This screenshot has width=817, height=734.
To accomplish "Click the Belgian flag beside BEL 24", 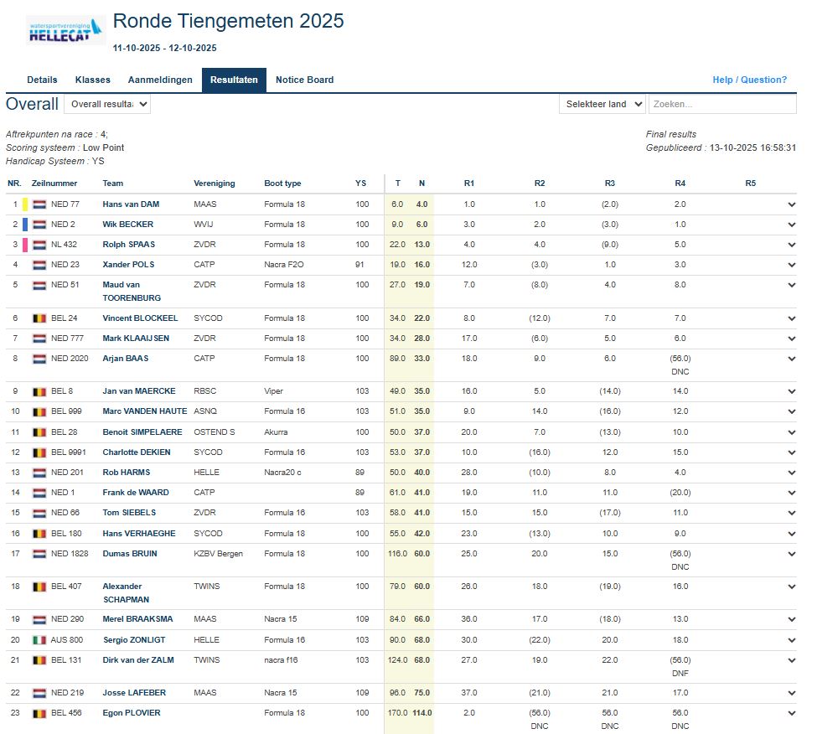I will tap(39, 318).
